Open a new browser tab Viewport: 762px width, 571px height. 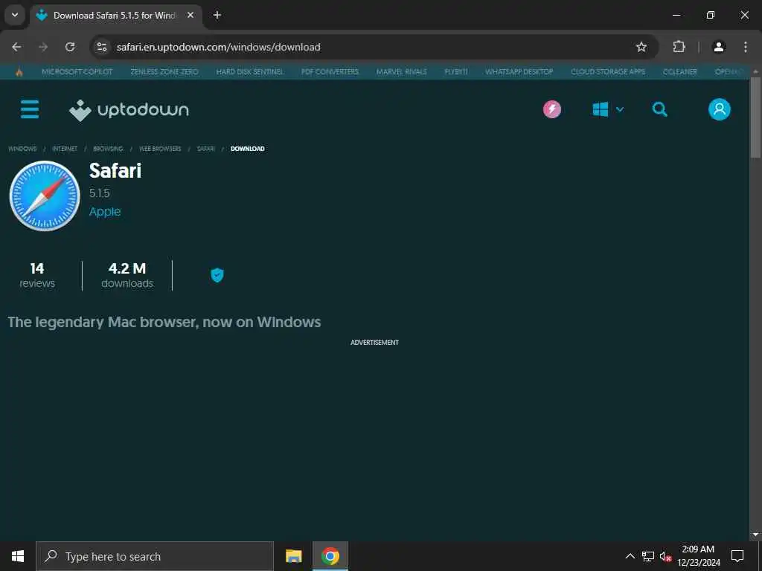[217, 16]
